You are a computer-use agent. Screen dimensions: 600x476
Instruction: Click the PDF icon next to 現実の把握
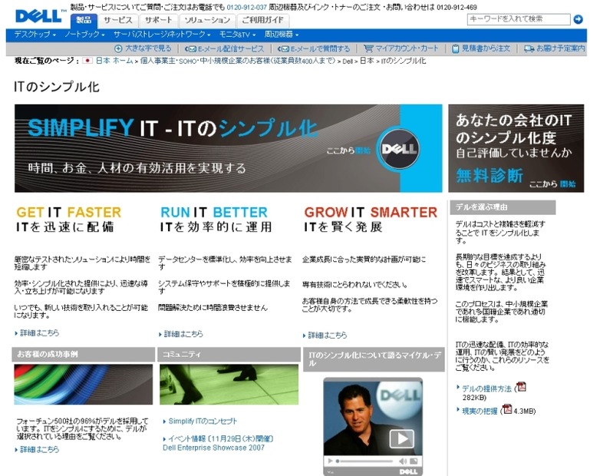click(x=506, y=409)
